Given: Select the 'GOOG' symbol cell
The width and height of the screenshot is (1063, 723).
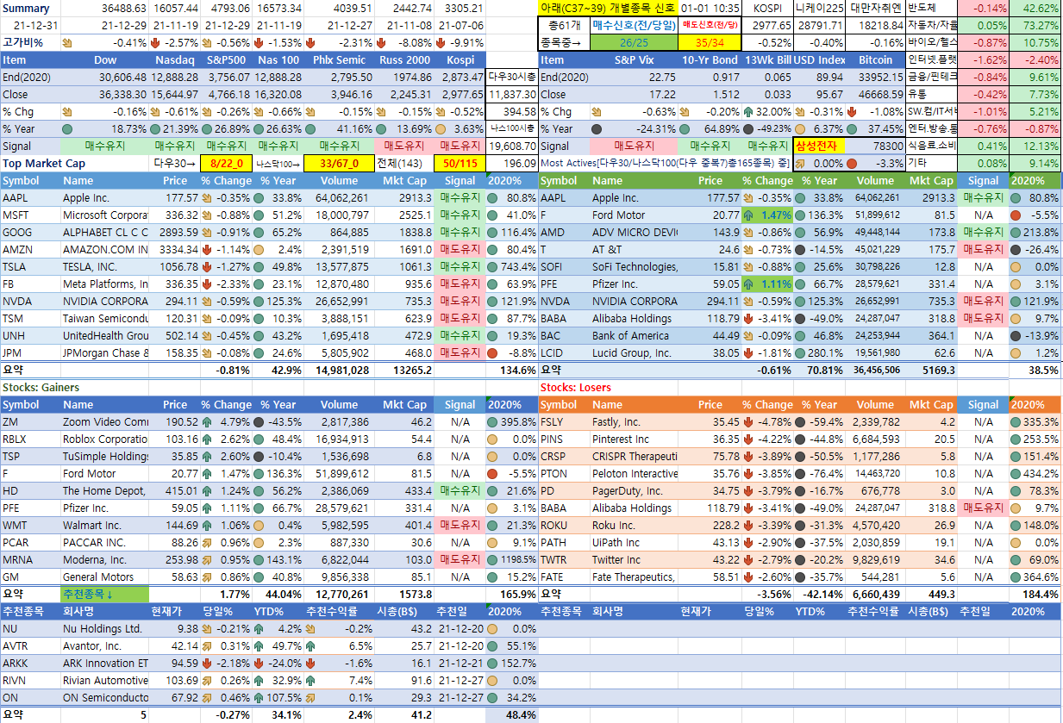Looking at the screenshot, I should [x=30, y=232].
